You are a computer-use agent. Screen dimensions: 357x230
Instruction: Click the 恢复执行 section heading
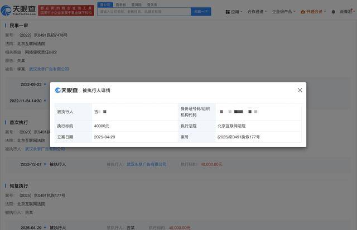[18, 186]
